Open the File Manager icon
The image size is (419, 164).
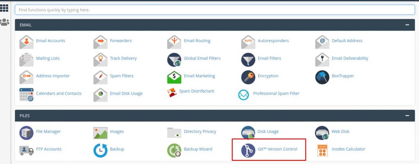click(x=26, y=132)
